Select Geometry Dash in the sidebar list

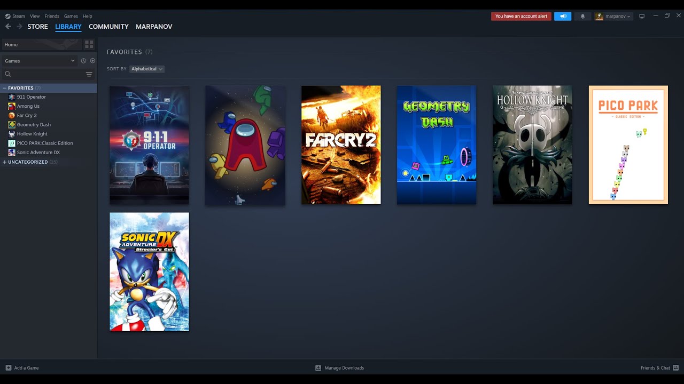34,125
